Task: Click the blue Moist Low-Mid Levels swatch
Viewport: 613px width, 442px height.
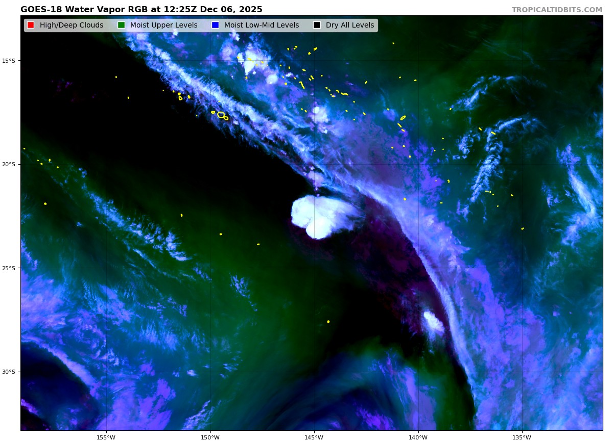Action: (x=215, y=25)
